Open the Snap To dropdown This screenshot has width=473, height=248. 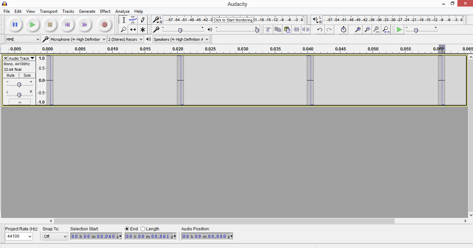55,236
